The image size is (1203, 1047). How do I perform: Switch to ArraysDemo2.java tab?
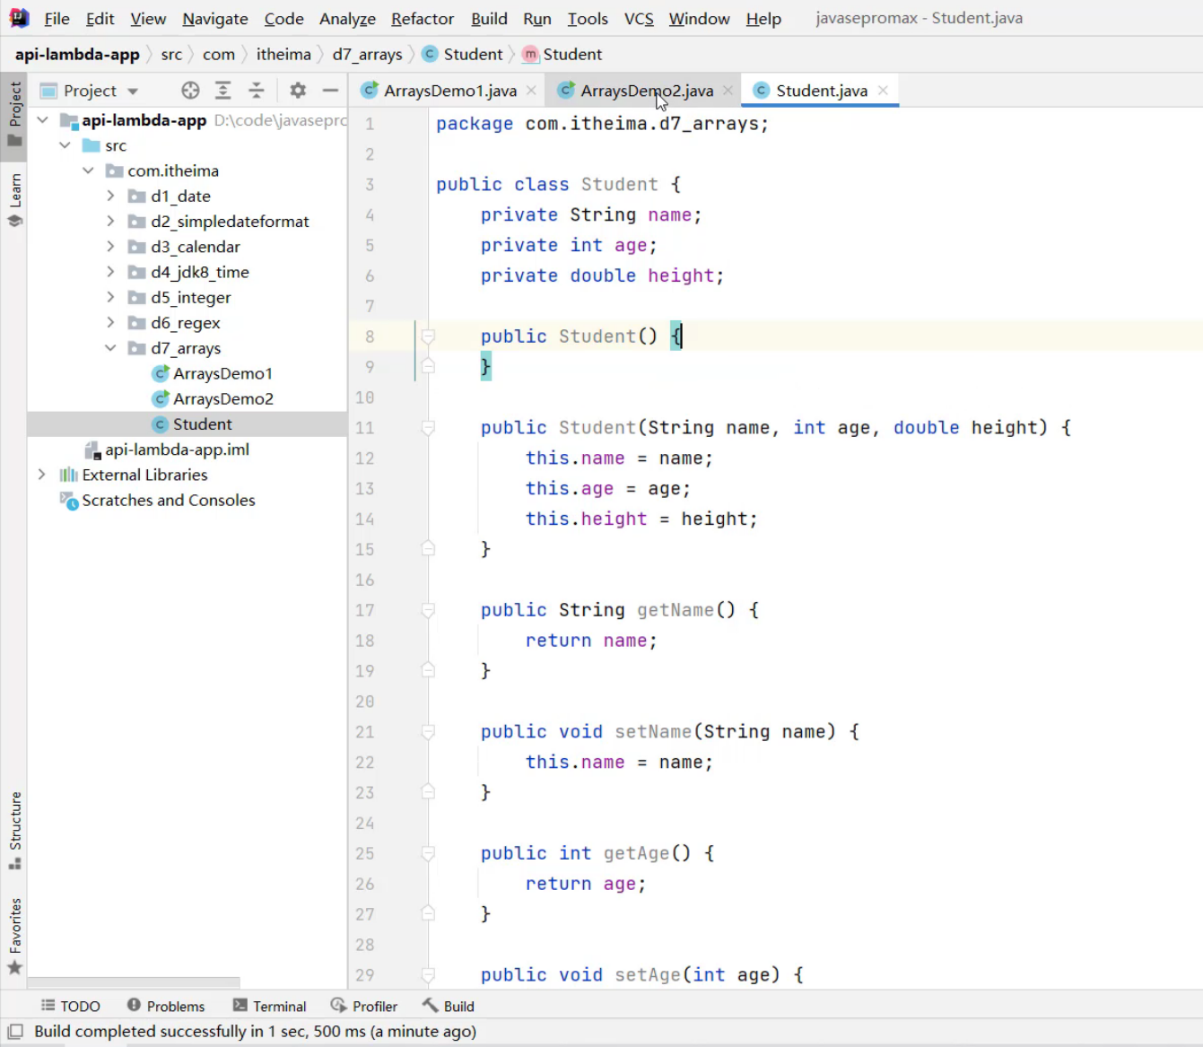(x=646, y=91)
